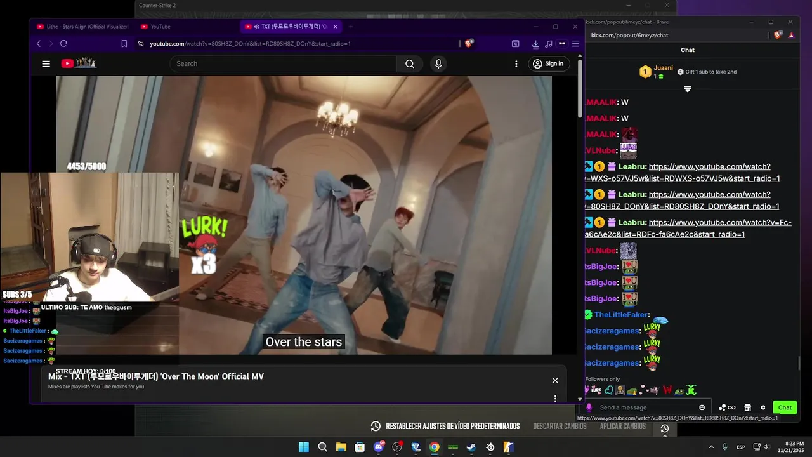The height and width of the screenshot is (457, 812).
Task: Open the downloads icon in browser toolbar
Action: click(535, 44)
